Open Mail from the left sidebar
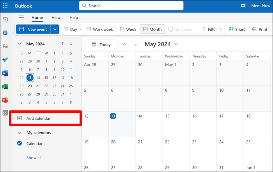273x172 pixels. (x=5, y=19)
